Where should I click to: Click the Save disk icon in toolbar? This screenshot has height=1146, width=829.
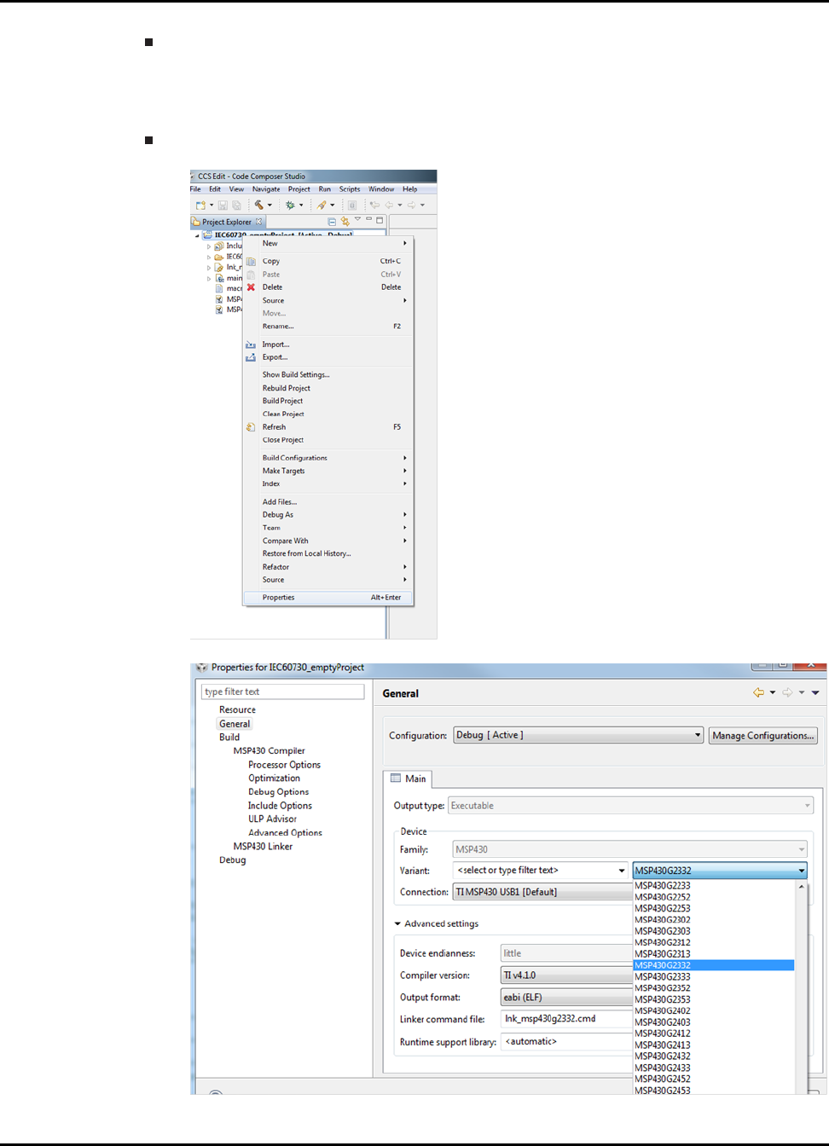tap(223, 205)
